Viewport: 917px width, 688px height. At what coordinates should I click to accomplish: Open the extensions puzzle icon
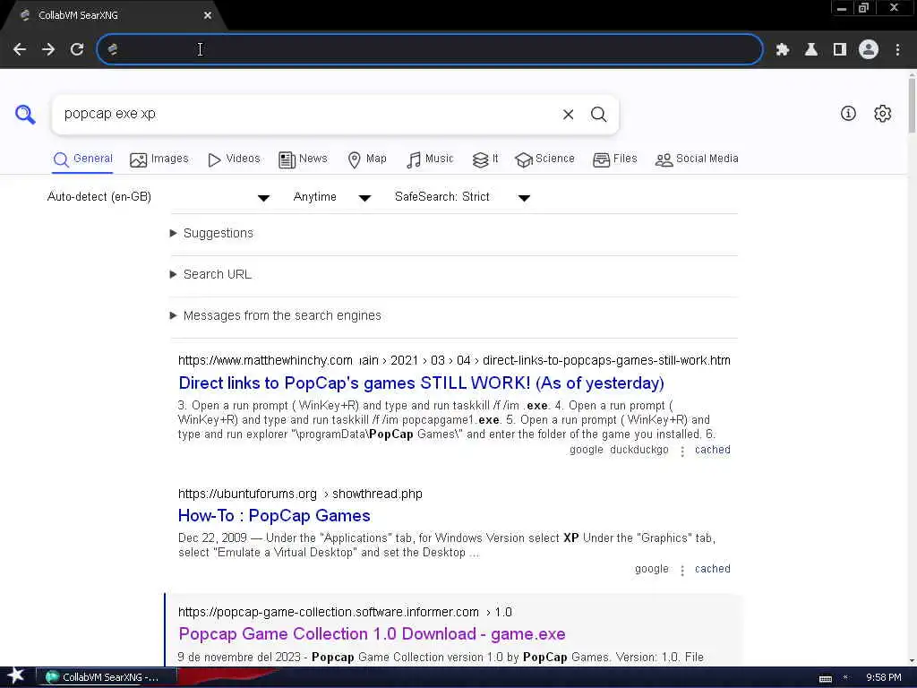coord(783,50)
